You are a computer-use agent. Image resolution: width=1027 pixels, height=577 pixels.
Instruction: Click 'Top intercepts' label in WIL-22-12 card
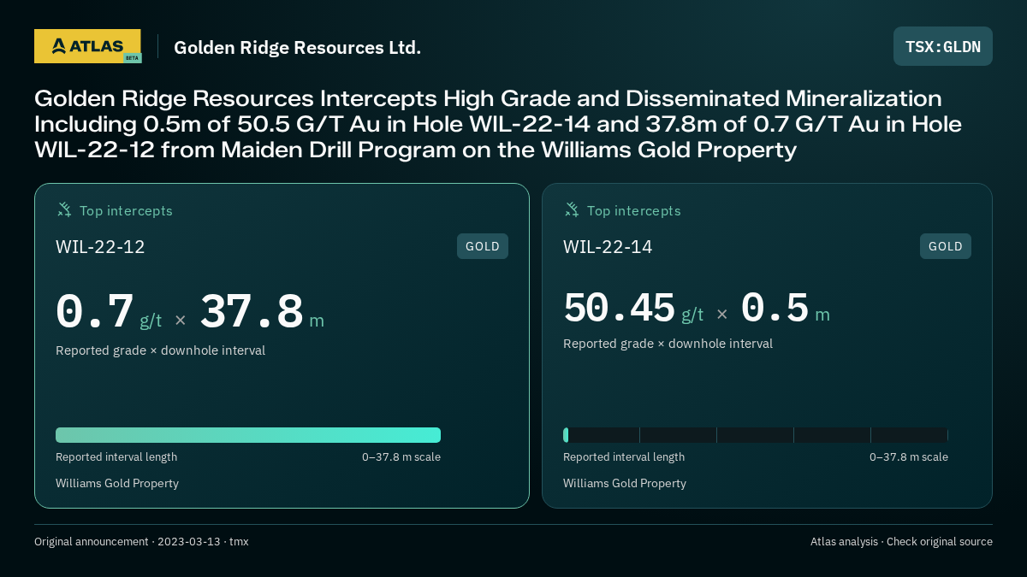[126, 210]
